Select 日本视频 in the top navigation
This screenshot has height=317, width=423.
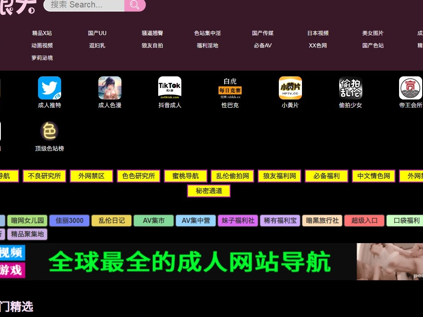pyautogui.click(x=317, y=33)
